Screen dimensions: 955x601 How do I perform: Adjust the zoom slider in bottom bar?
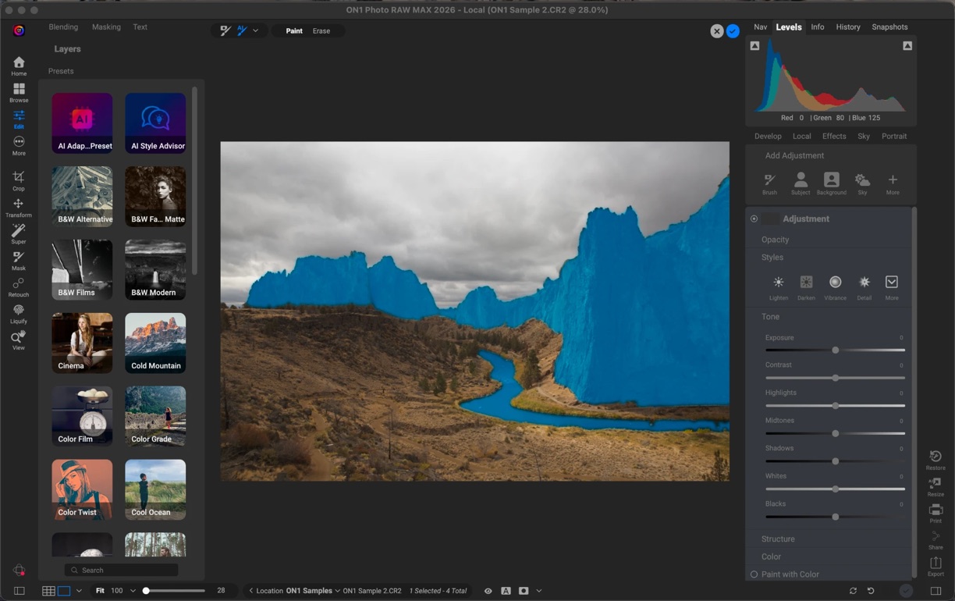[174, 591]
